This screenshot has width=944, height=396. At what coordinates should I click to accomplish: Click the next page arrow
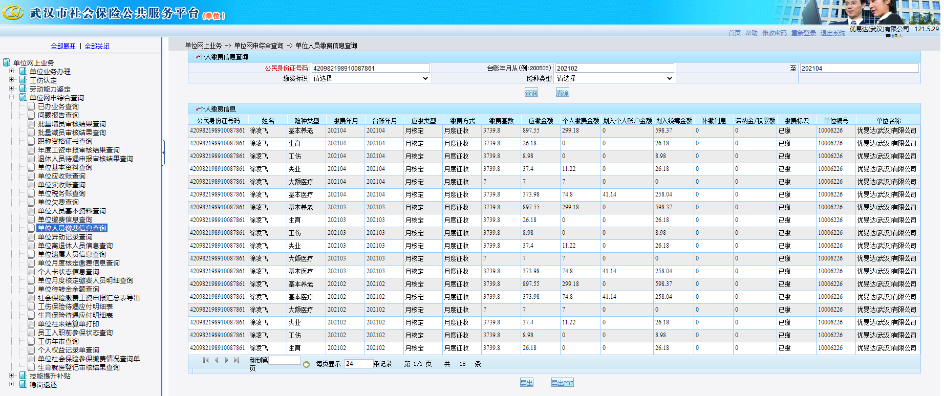[x=226, y=360]
